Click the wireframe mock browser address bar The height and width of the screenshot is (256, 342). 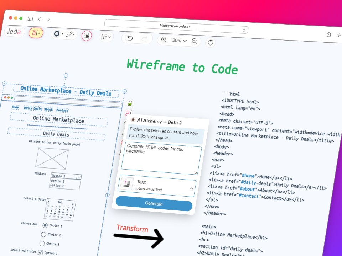(68, 101)
